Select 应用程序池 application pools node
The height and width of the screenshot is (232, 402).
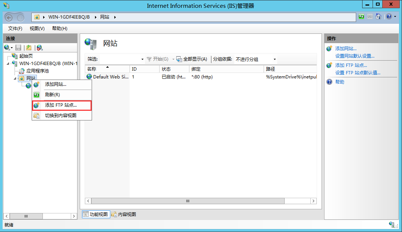[x=37, y=71]
